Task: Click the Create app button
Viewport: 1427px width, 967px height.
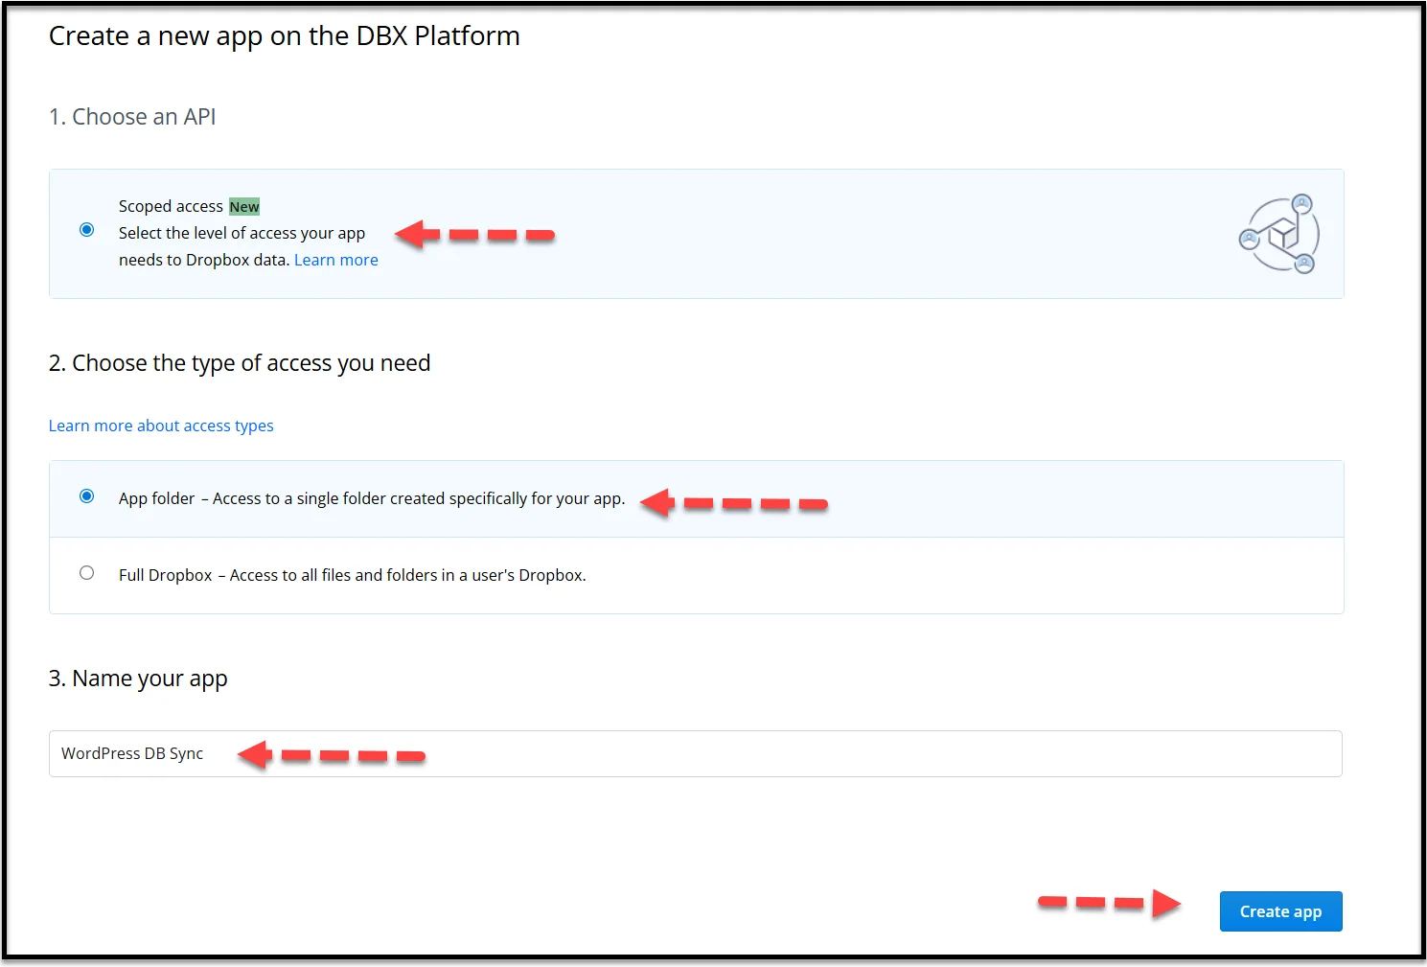Action: [1280, 910]
